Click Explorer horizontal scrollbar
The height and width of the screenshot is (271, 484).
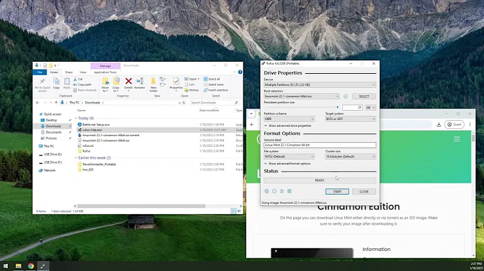click(141, 206)
